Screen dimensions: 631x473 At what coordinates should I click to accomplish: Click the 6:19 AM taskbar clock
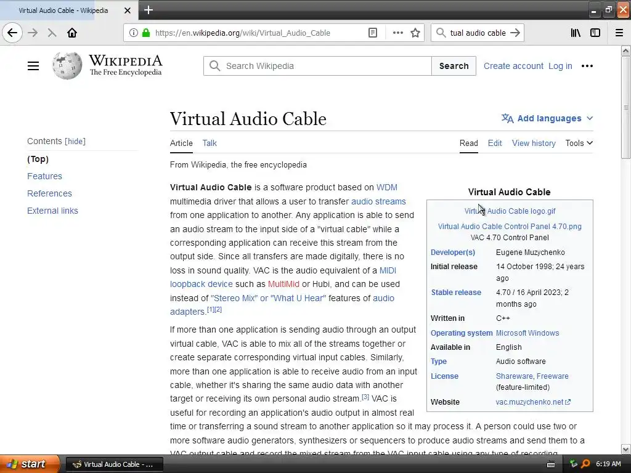(608, 464)
